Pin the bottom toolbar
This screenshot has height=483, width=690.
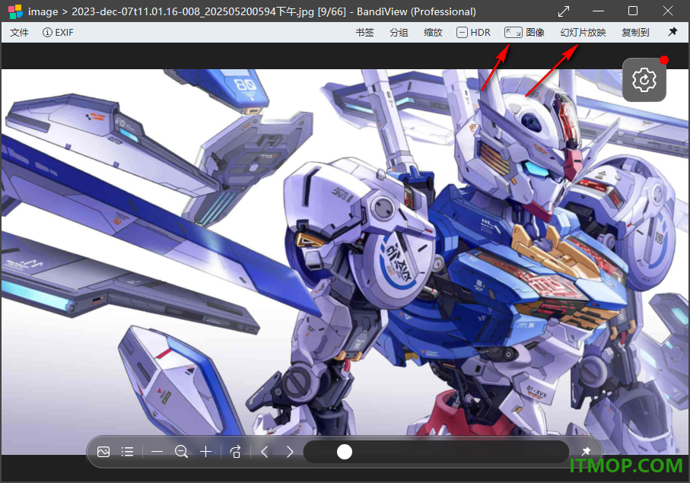pos(586,451)
